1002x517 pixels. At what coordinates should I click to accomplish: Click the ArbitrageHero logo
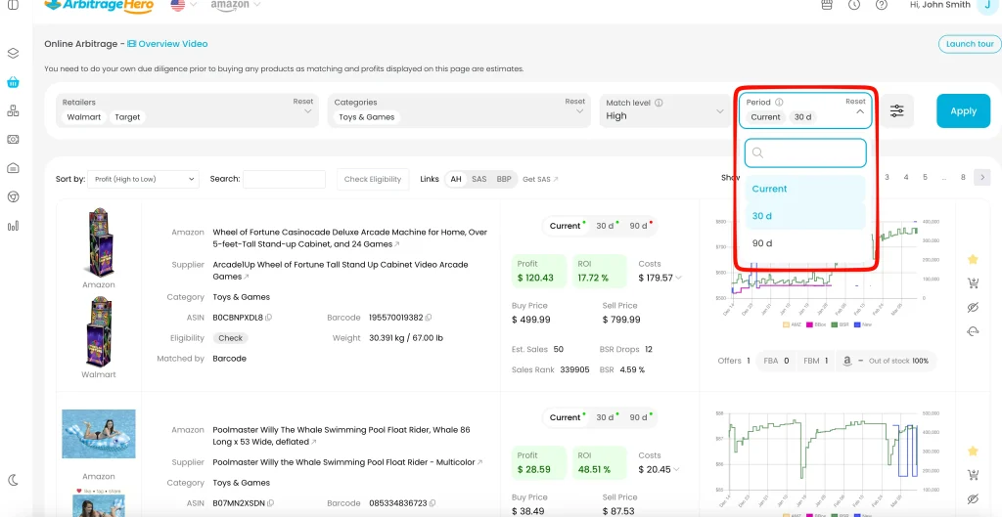(x=99, y=6)
